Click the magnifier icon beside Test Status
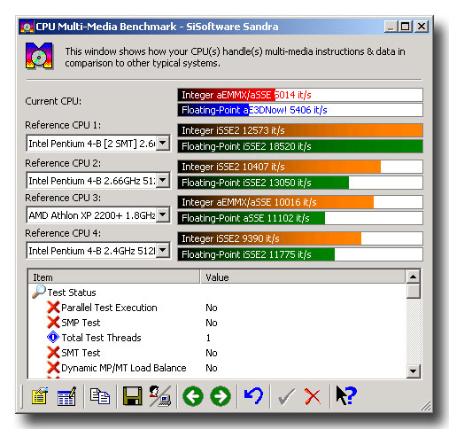 tap(39, 292)
